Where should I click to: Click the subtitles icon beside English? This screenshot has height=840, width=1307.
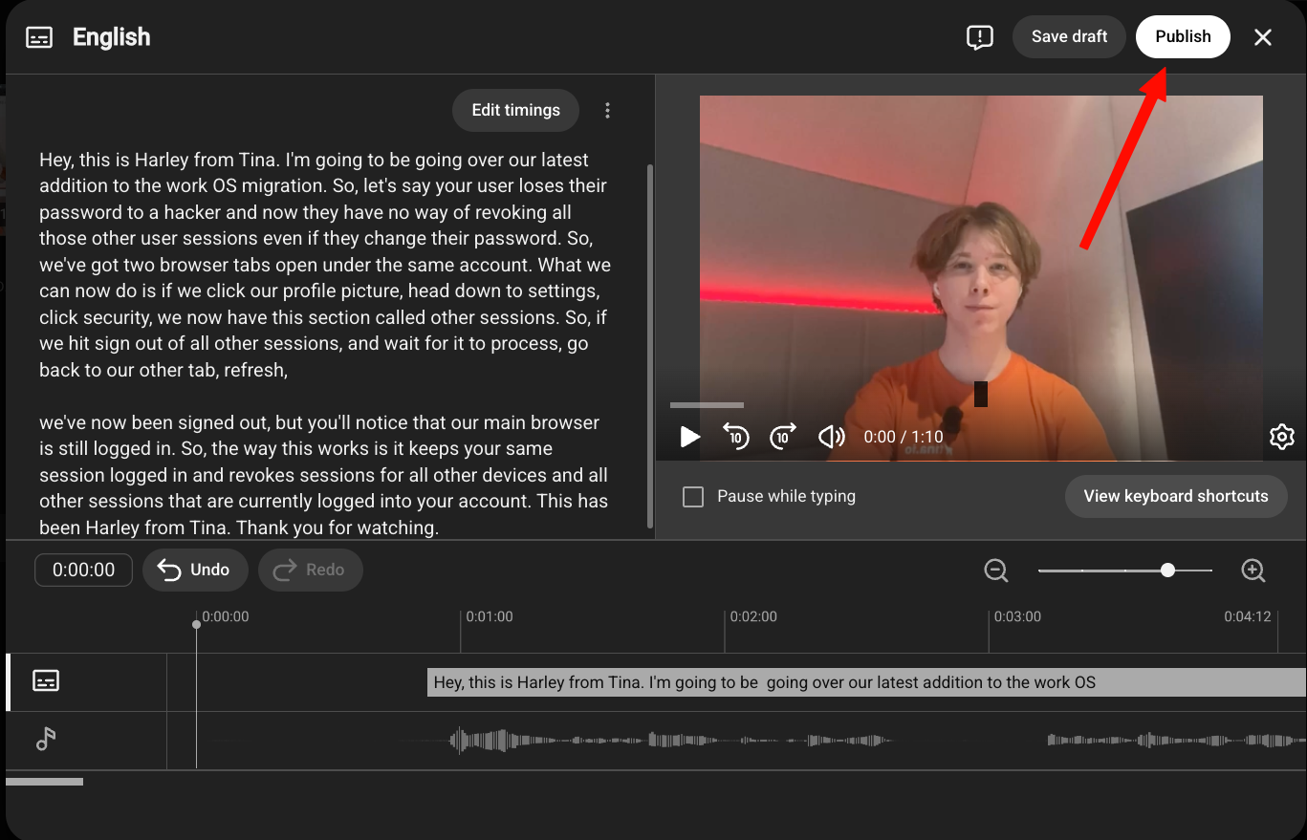point(39,37)
